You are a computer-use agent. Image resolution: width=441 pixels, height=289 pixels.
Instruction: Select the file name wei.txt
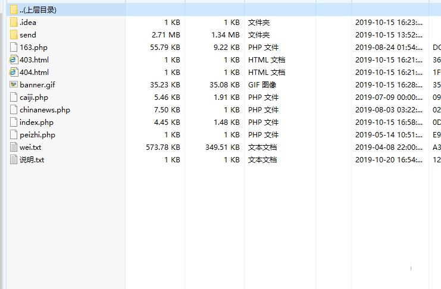coord(30,147)
